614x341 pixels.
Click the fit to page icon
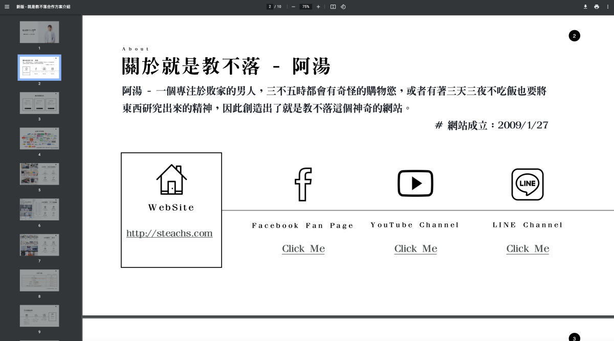(x=333, y=7)
